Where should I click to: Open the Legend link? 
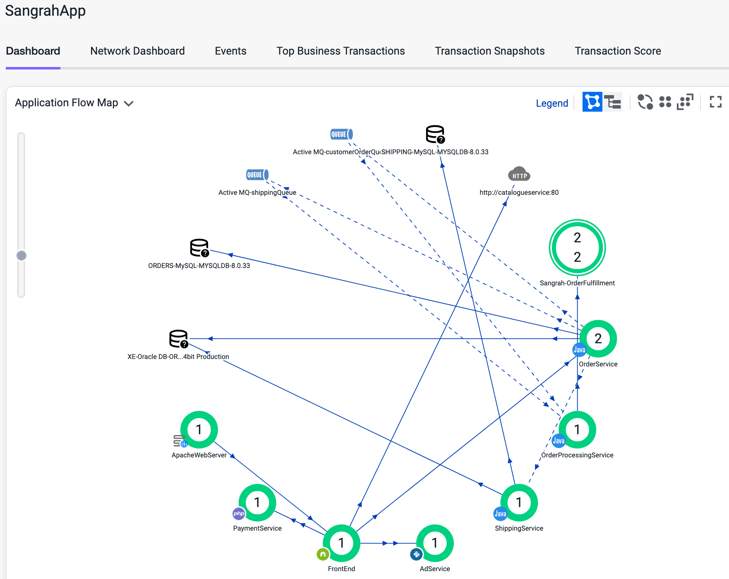(552, 103)
